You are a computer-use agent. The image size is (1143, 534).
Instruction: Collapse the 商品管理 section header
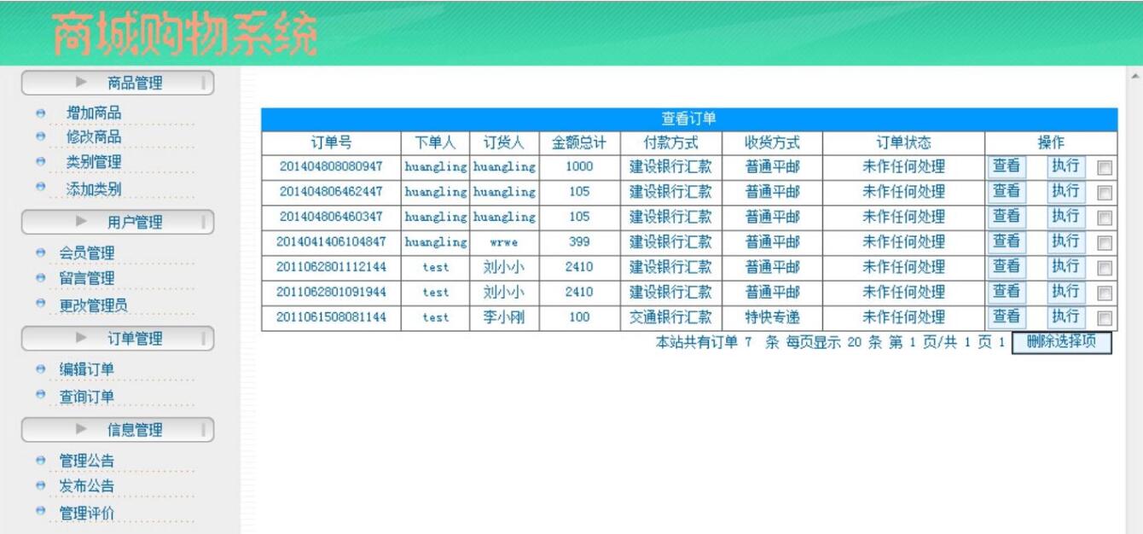[117, 83]
